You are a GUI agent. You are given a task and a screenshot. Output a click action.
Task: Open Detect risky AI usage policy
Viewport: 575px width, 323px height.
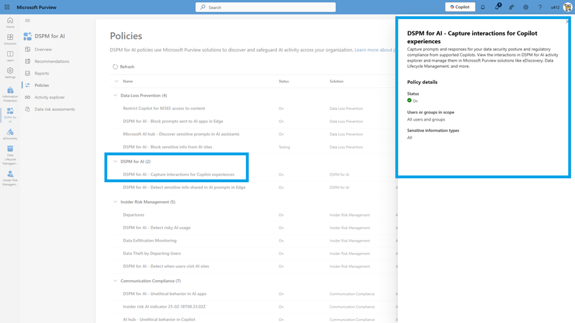coord(157,228)
